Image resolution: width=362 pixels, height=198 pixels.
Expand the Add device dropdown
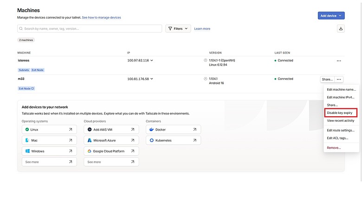pyautogui.click(x=331, y=16)
